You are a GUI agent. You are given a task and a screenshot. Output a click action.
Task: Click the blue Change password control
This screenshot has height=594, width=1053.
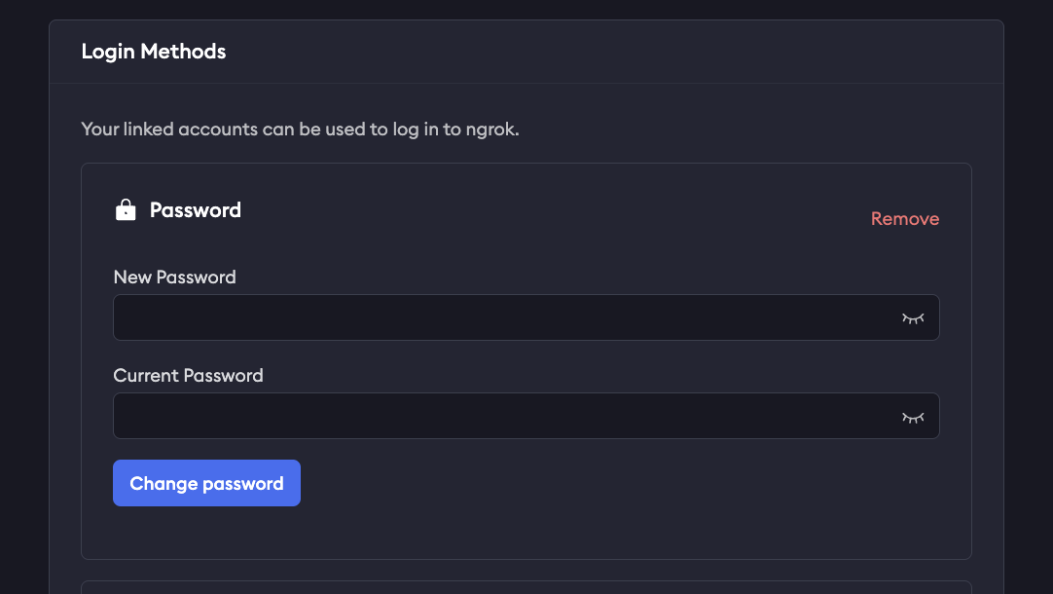coord(206,483)
